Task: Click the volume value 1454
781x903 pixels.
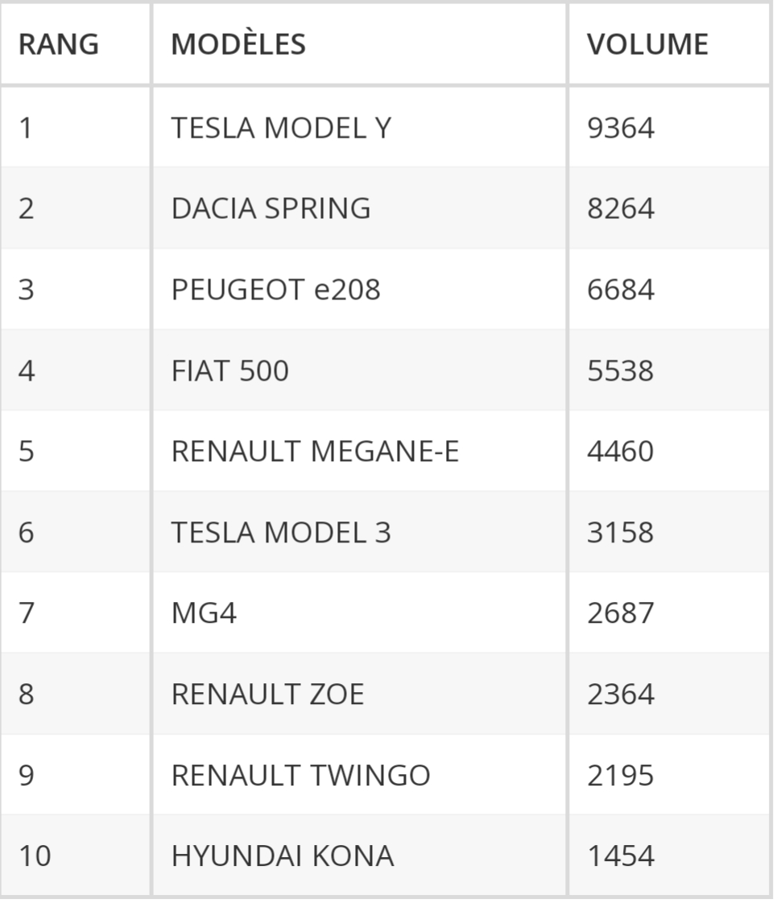Action: [x=621, y=856]
